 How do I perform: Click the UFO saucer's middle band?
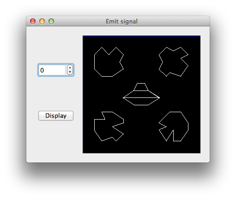click(x=141, y=94)
